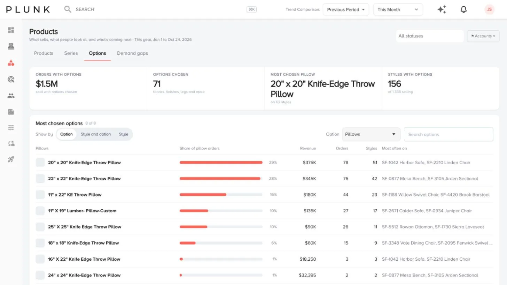Open 25" X 25" Knife Edge Throw Pillow
507x285 pixels.
(x=85, y=227)
